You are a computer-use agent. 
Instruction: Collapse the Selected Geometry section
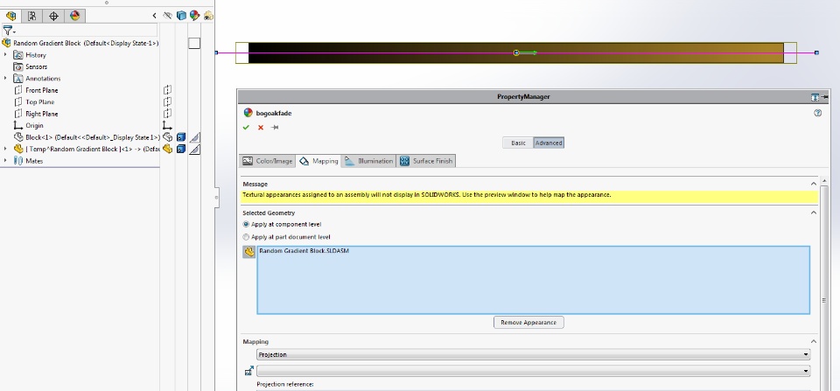(813, 213)
